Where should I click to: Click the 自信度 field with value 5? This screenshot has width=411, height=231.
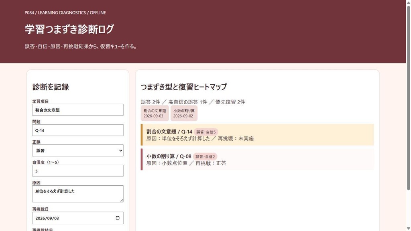click(77, 171)
